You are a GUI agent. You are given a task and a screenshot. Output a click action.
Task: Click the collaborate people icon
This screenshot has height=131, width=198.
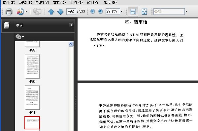(20, 12)
